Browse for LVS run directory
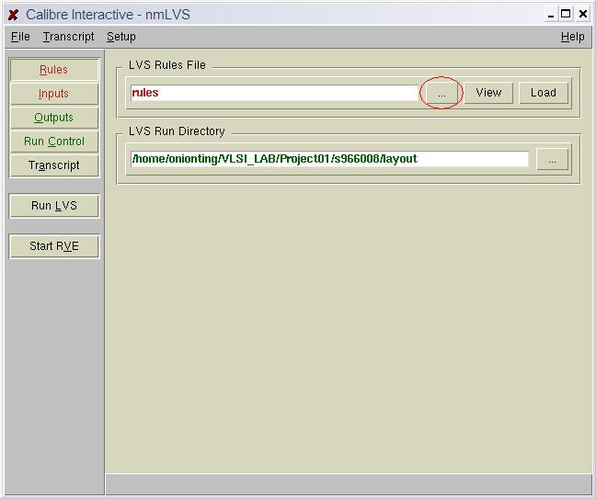This screenshot has height=499, width=596. point(552,160)
